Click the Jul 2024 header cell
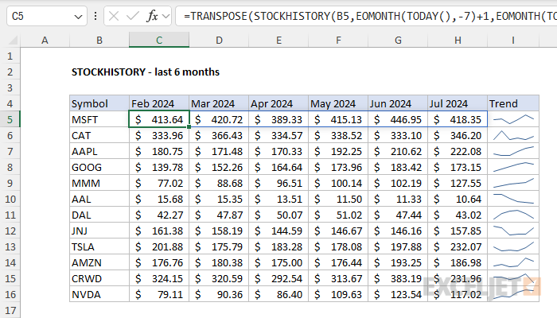Viewport: 557px width, 318px height. click(458, 103)
